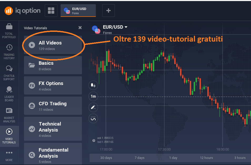Click the bid 1.098165 value
Image resolution: width=251 pixels, height=165 pixels.
[x=105, y=142]
